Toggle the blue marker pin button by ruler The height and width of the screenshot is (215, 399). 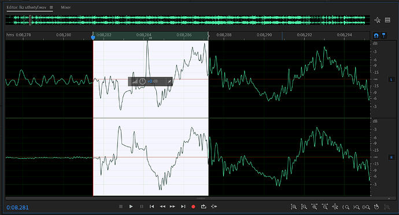click(384, 35)
